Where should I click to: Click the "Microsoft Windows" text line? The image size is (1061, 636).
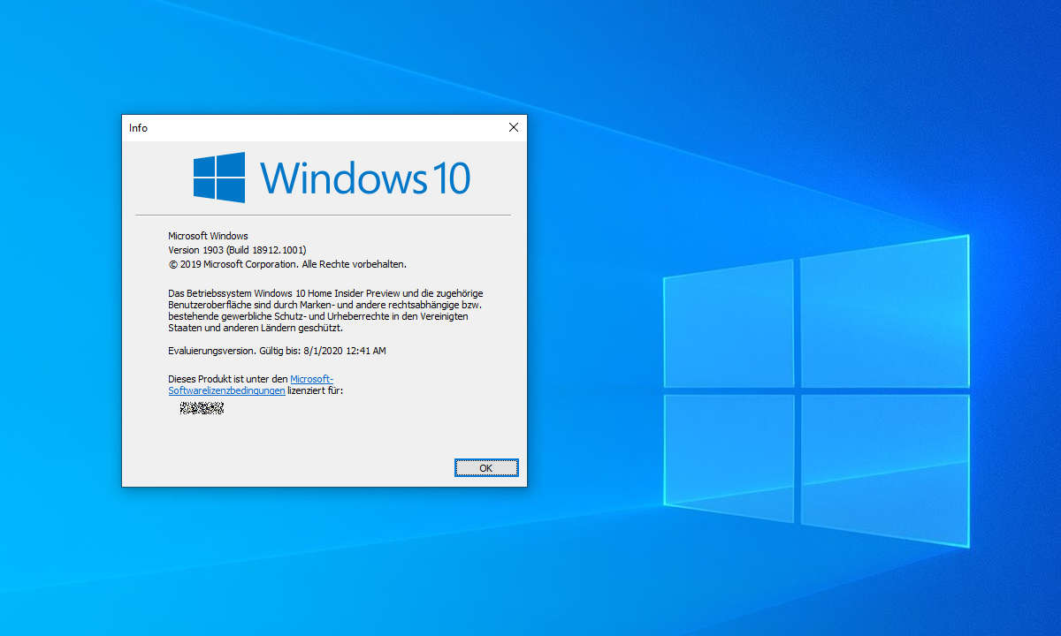pyautogui.click(x=208, y=236)
